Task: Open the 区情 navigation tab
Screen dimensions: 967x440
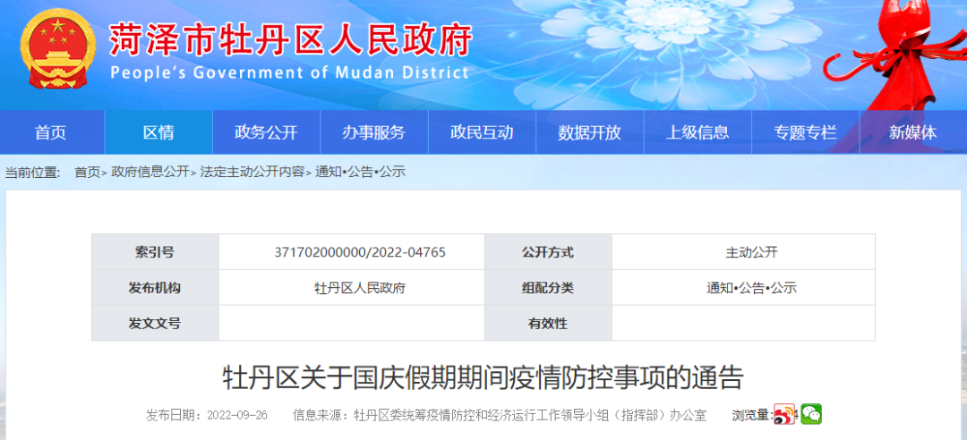Action: click(x=158, y=131)
